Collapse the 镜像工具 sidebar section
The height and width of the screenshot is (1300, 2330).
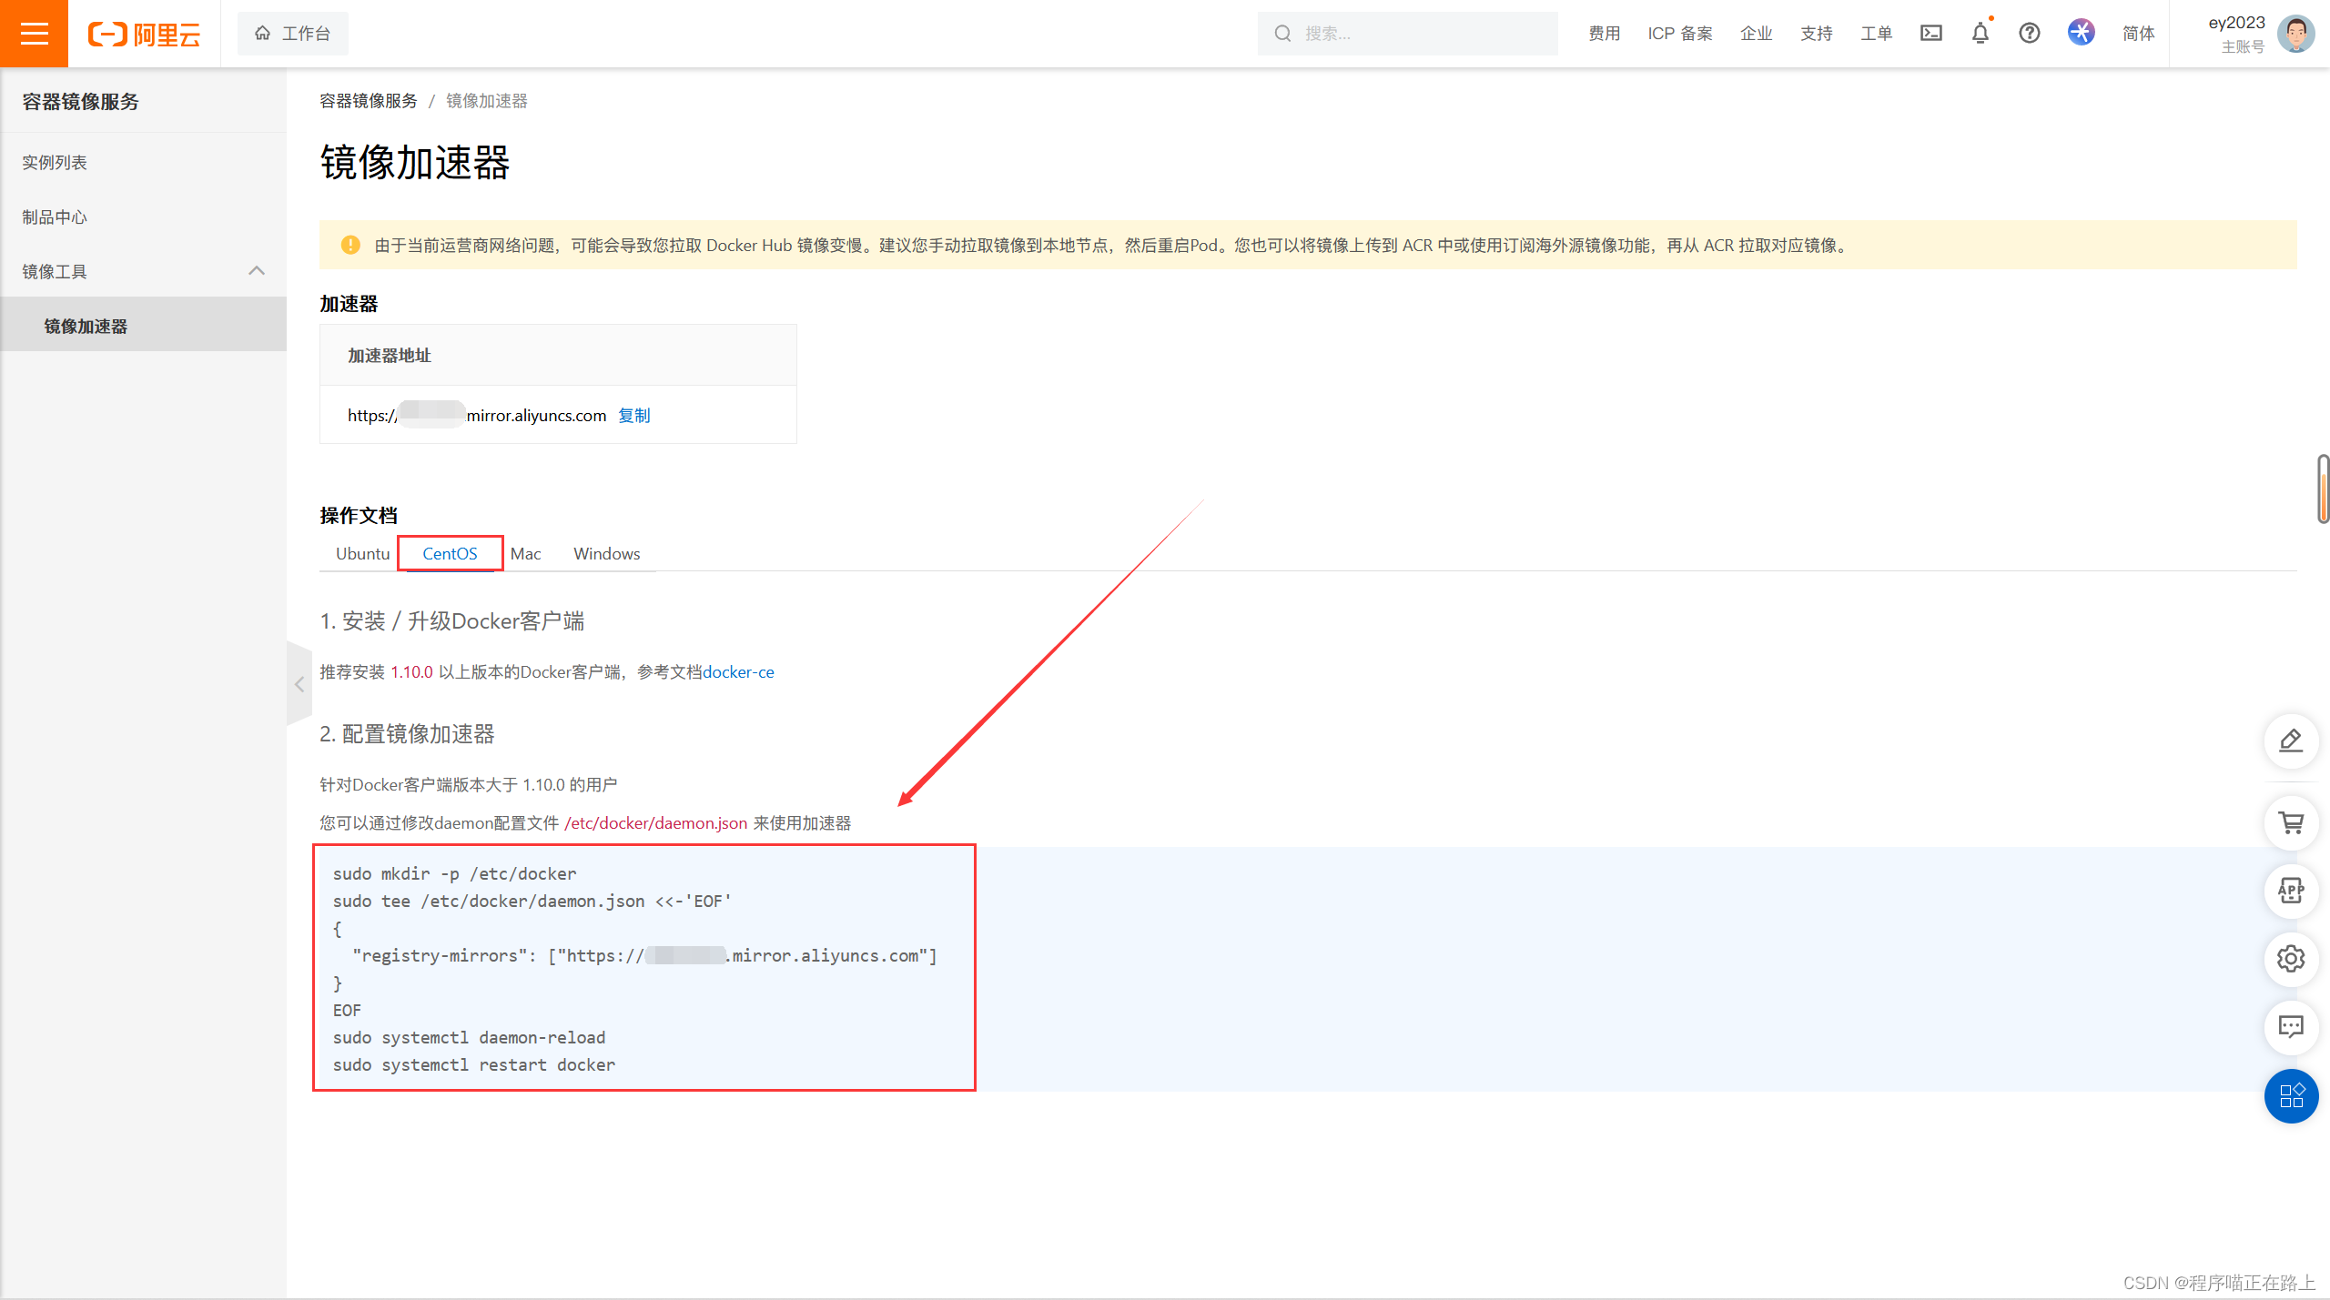point(257,271)
